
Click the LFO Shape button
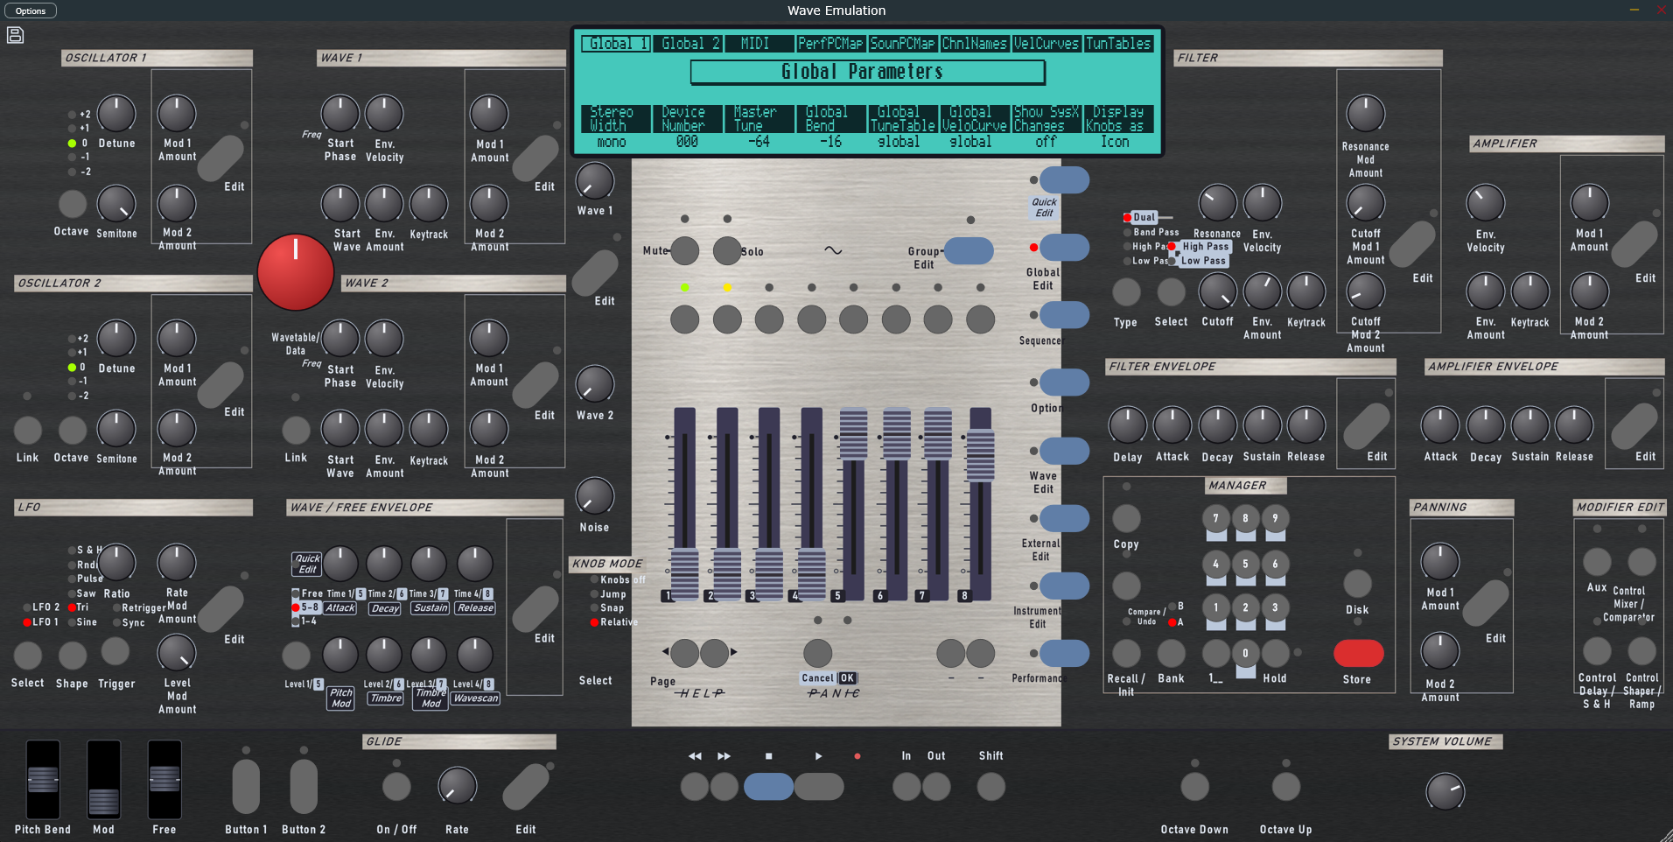coord(72,655)
